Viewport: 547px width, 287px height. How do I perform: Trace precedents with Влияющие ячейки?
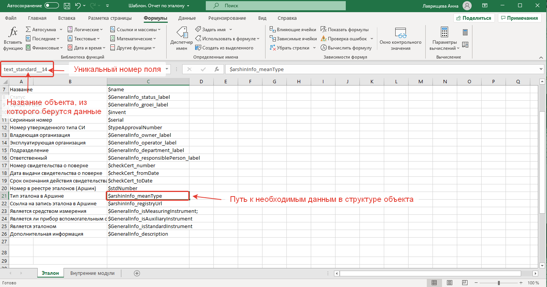(293, 30)
